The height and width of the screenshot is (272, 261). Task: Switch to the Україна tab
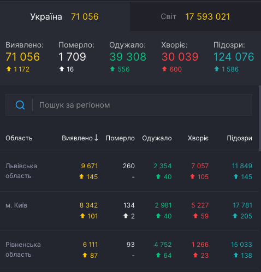click(65, 16)
